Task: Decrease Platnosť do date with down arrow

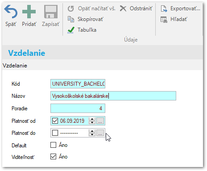Action: (x=92, y=134)
